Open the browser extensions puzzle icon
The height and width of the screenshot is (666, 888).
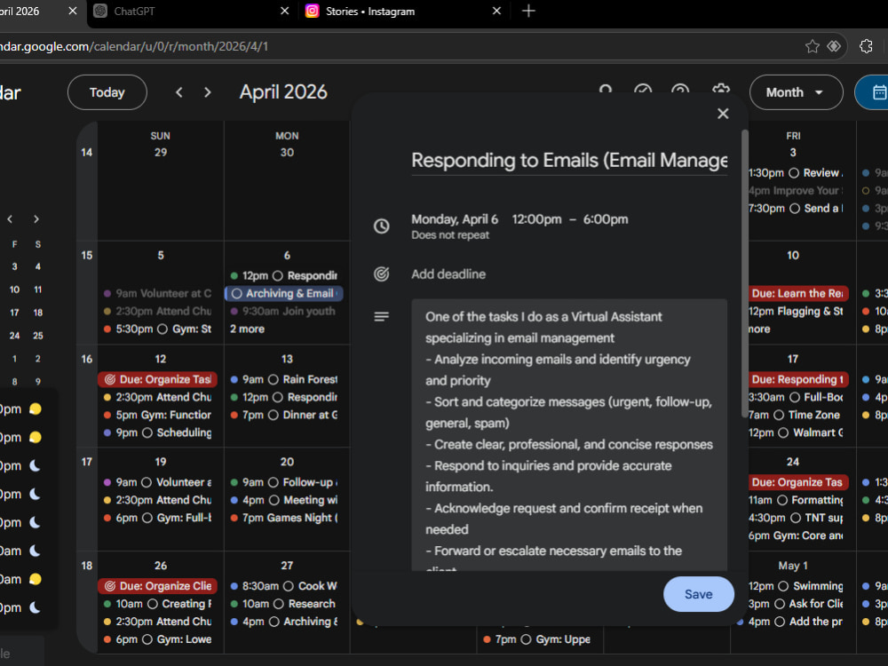click(x=866, y=46)
